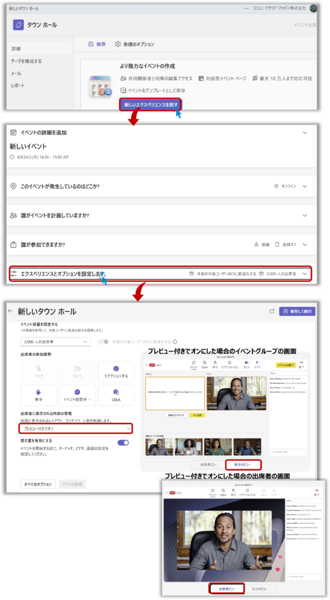Click the Town Hall purple app icon
Image resolution: width=330 pixels, height=600 pixels.
click(x=18, y=25)
